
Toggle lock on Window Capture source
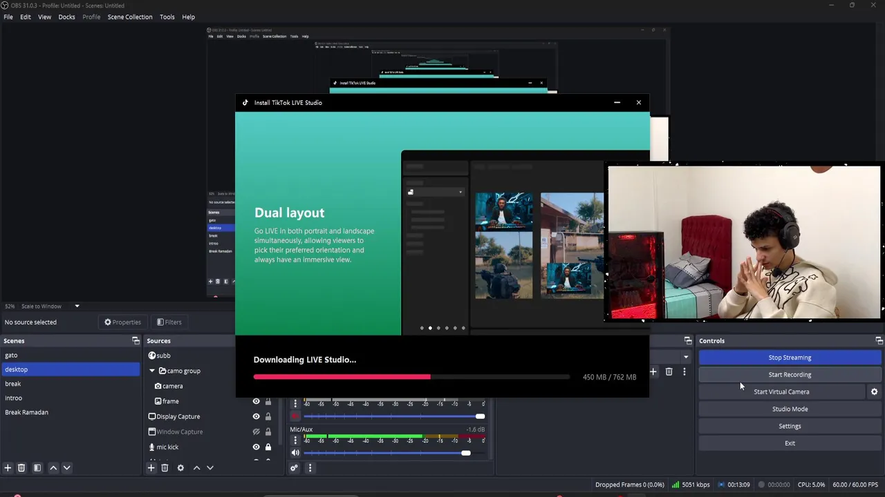pos(268,431)
